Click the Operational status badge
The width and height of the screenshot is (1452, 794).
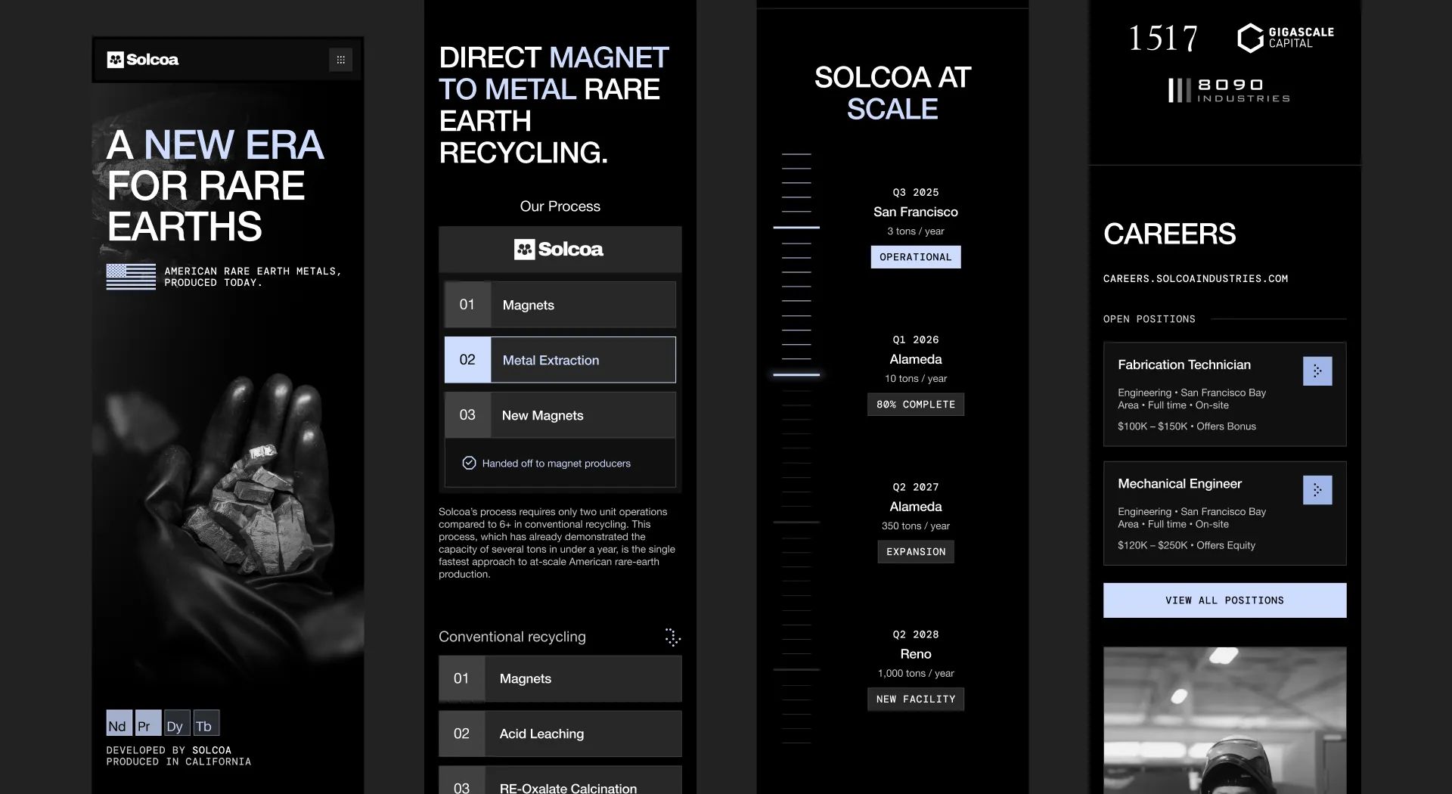pos(915,257)
